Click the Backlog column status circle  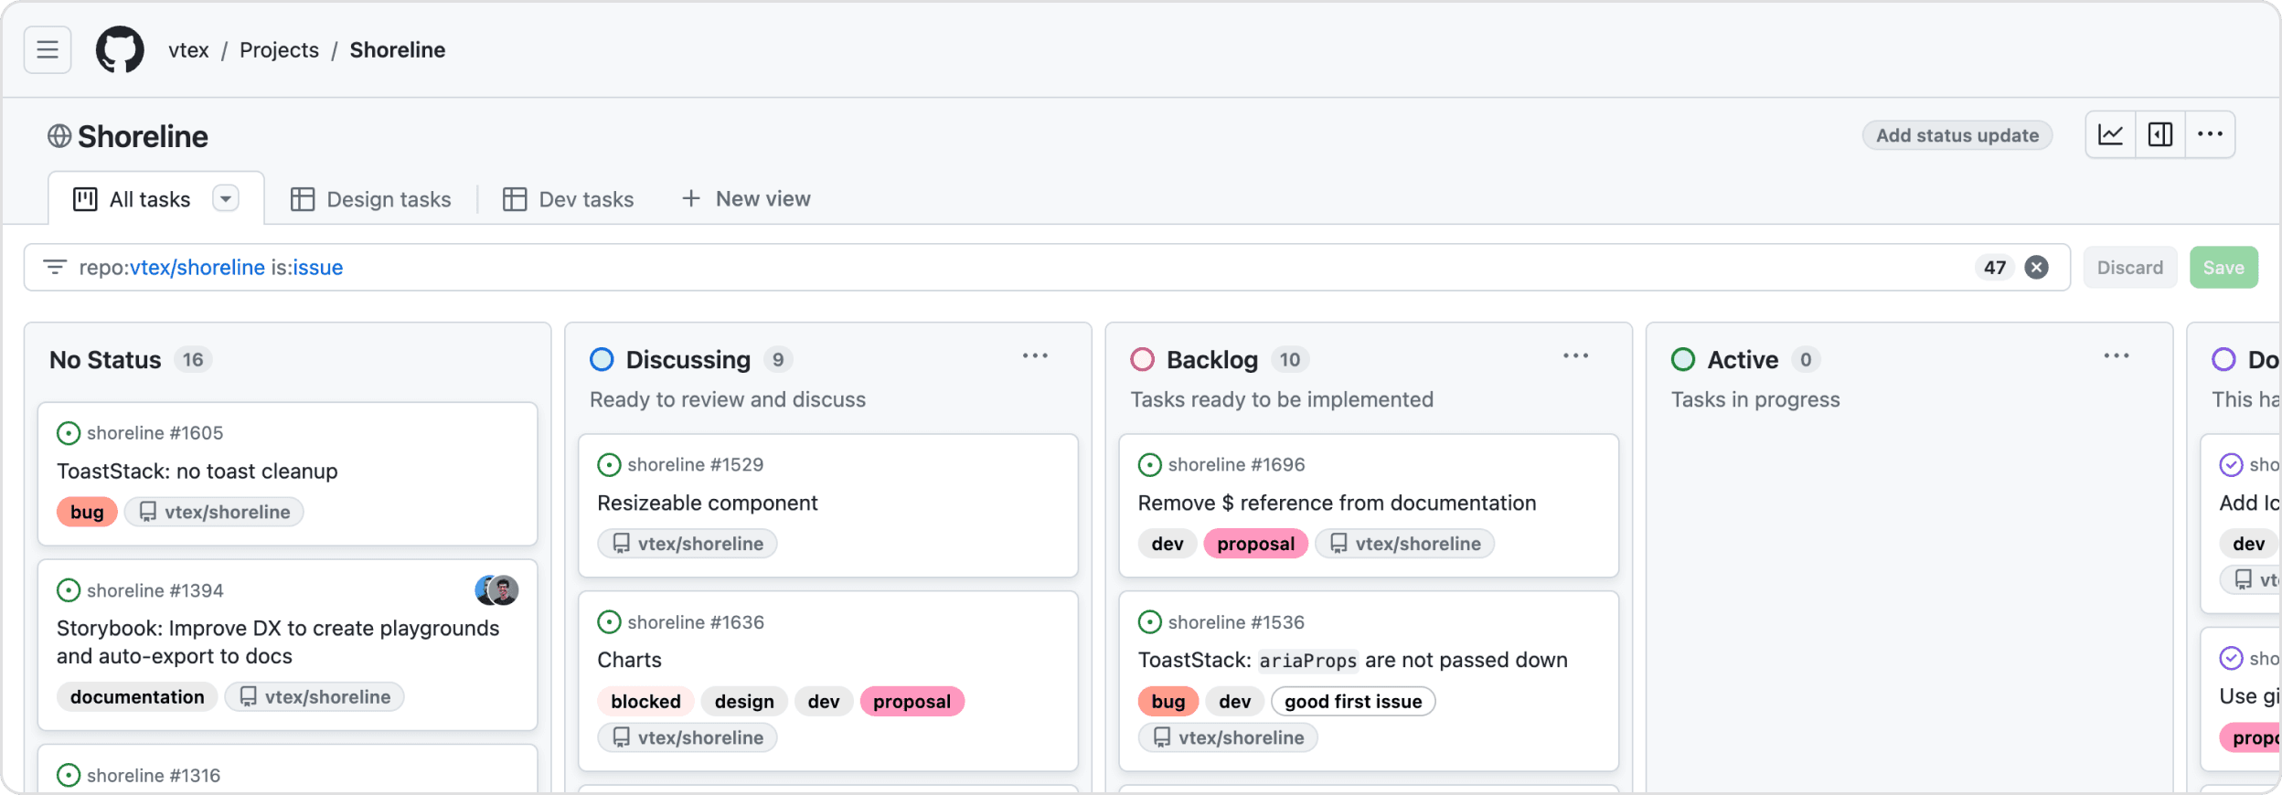click(1142, 359)
